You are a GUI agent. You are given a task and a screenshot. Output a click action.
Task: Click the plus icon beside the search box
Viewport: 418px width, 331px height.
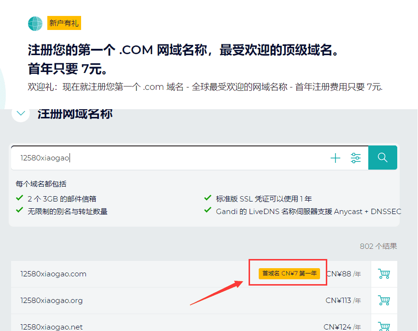pos(335,158)
